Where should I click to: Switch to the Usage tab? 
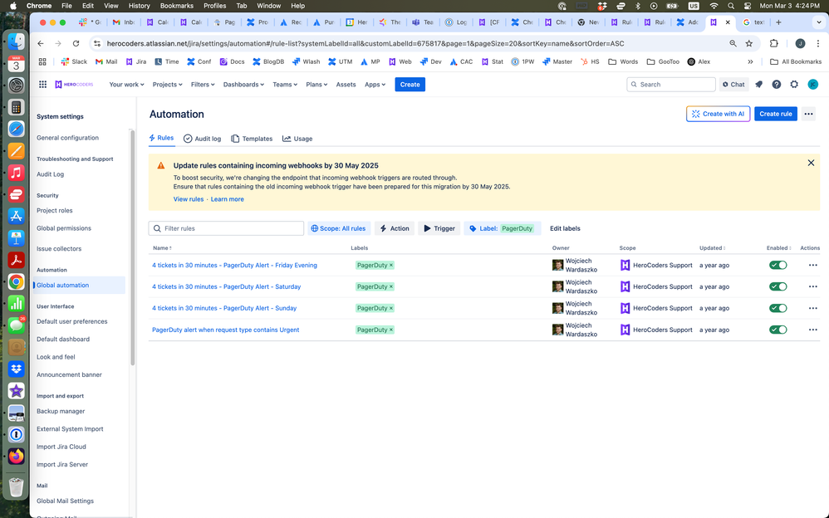point(297,139)
